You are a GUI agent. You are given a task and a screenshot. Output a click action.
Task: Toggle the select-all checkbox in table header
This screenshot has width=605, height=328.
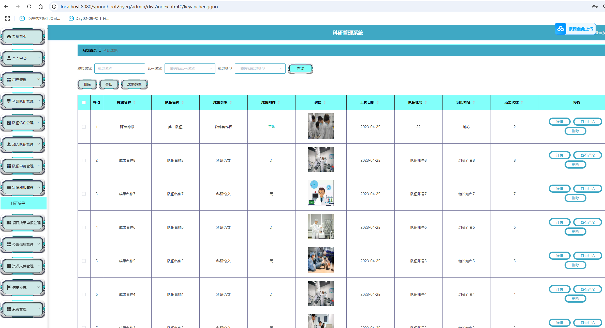tap(84, 103)
